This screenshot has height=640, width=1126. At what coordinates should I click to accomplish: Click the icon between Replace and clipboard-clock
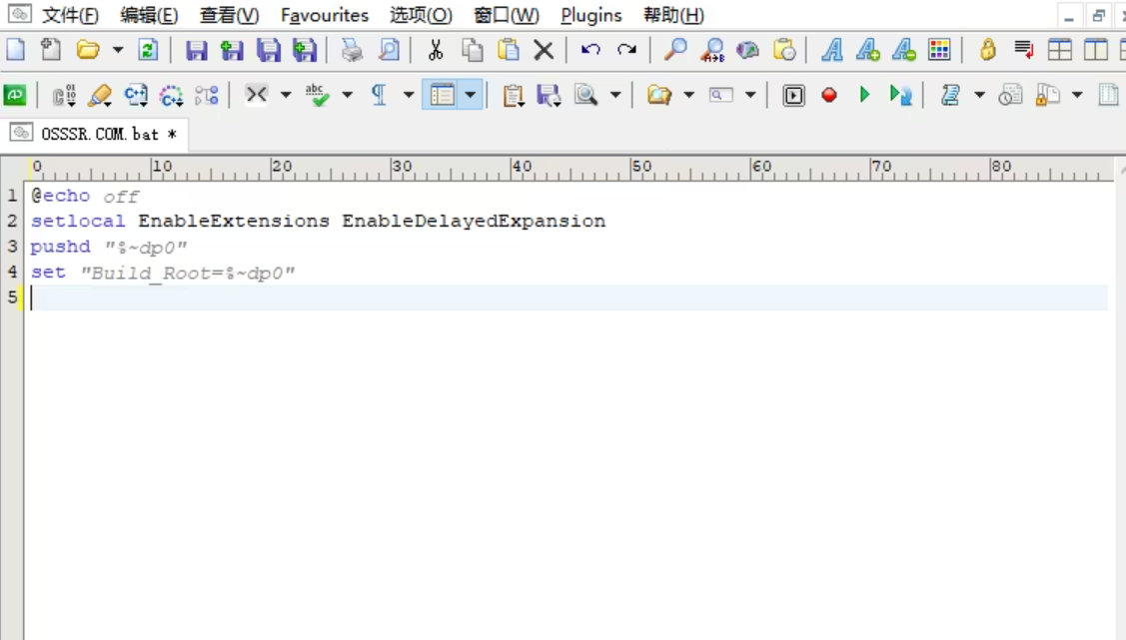pyautogui.click(x=747, y=50)
